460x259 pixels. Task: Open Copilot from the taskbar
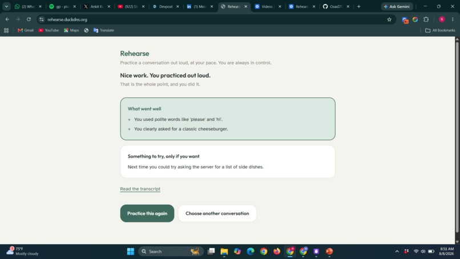[x=237, y=252]
